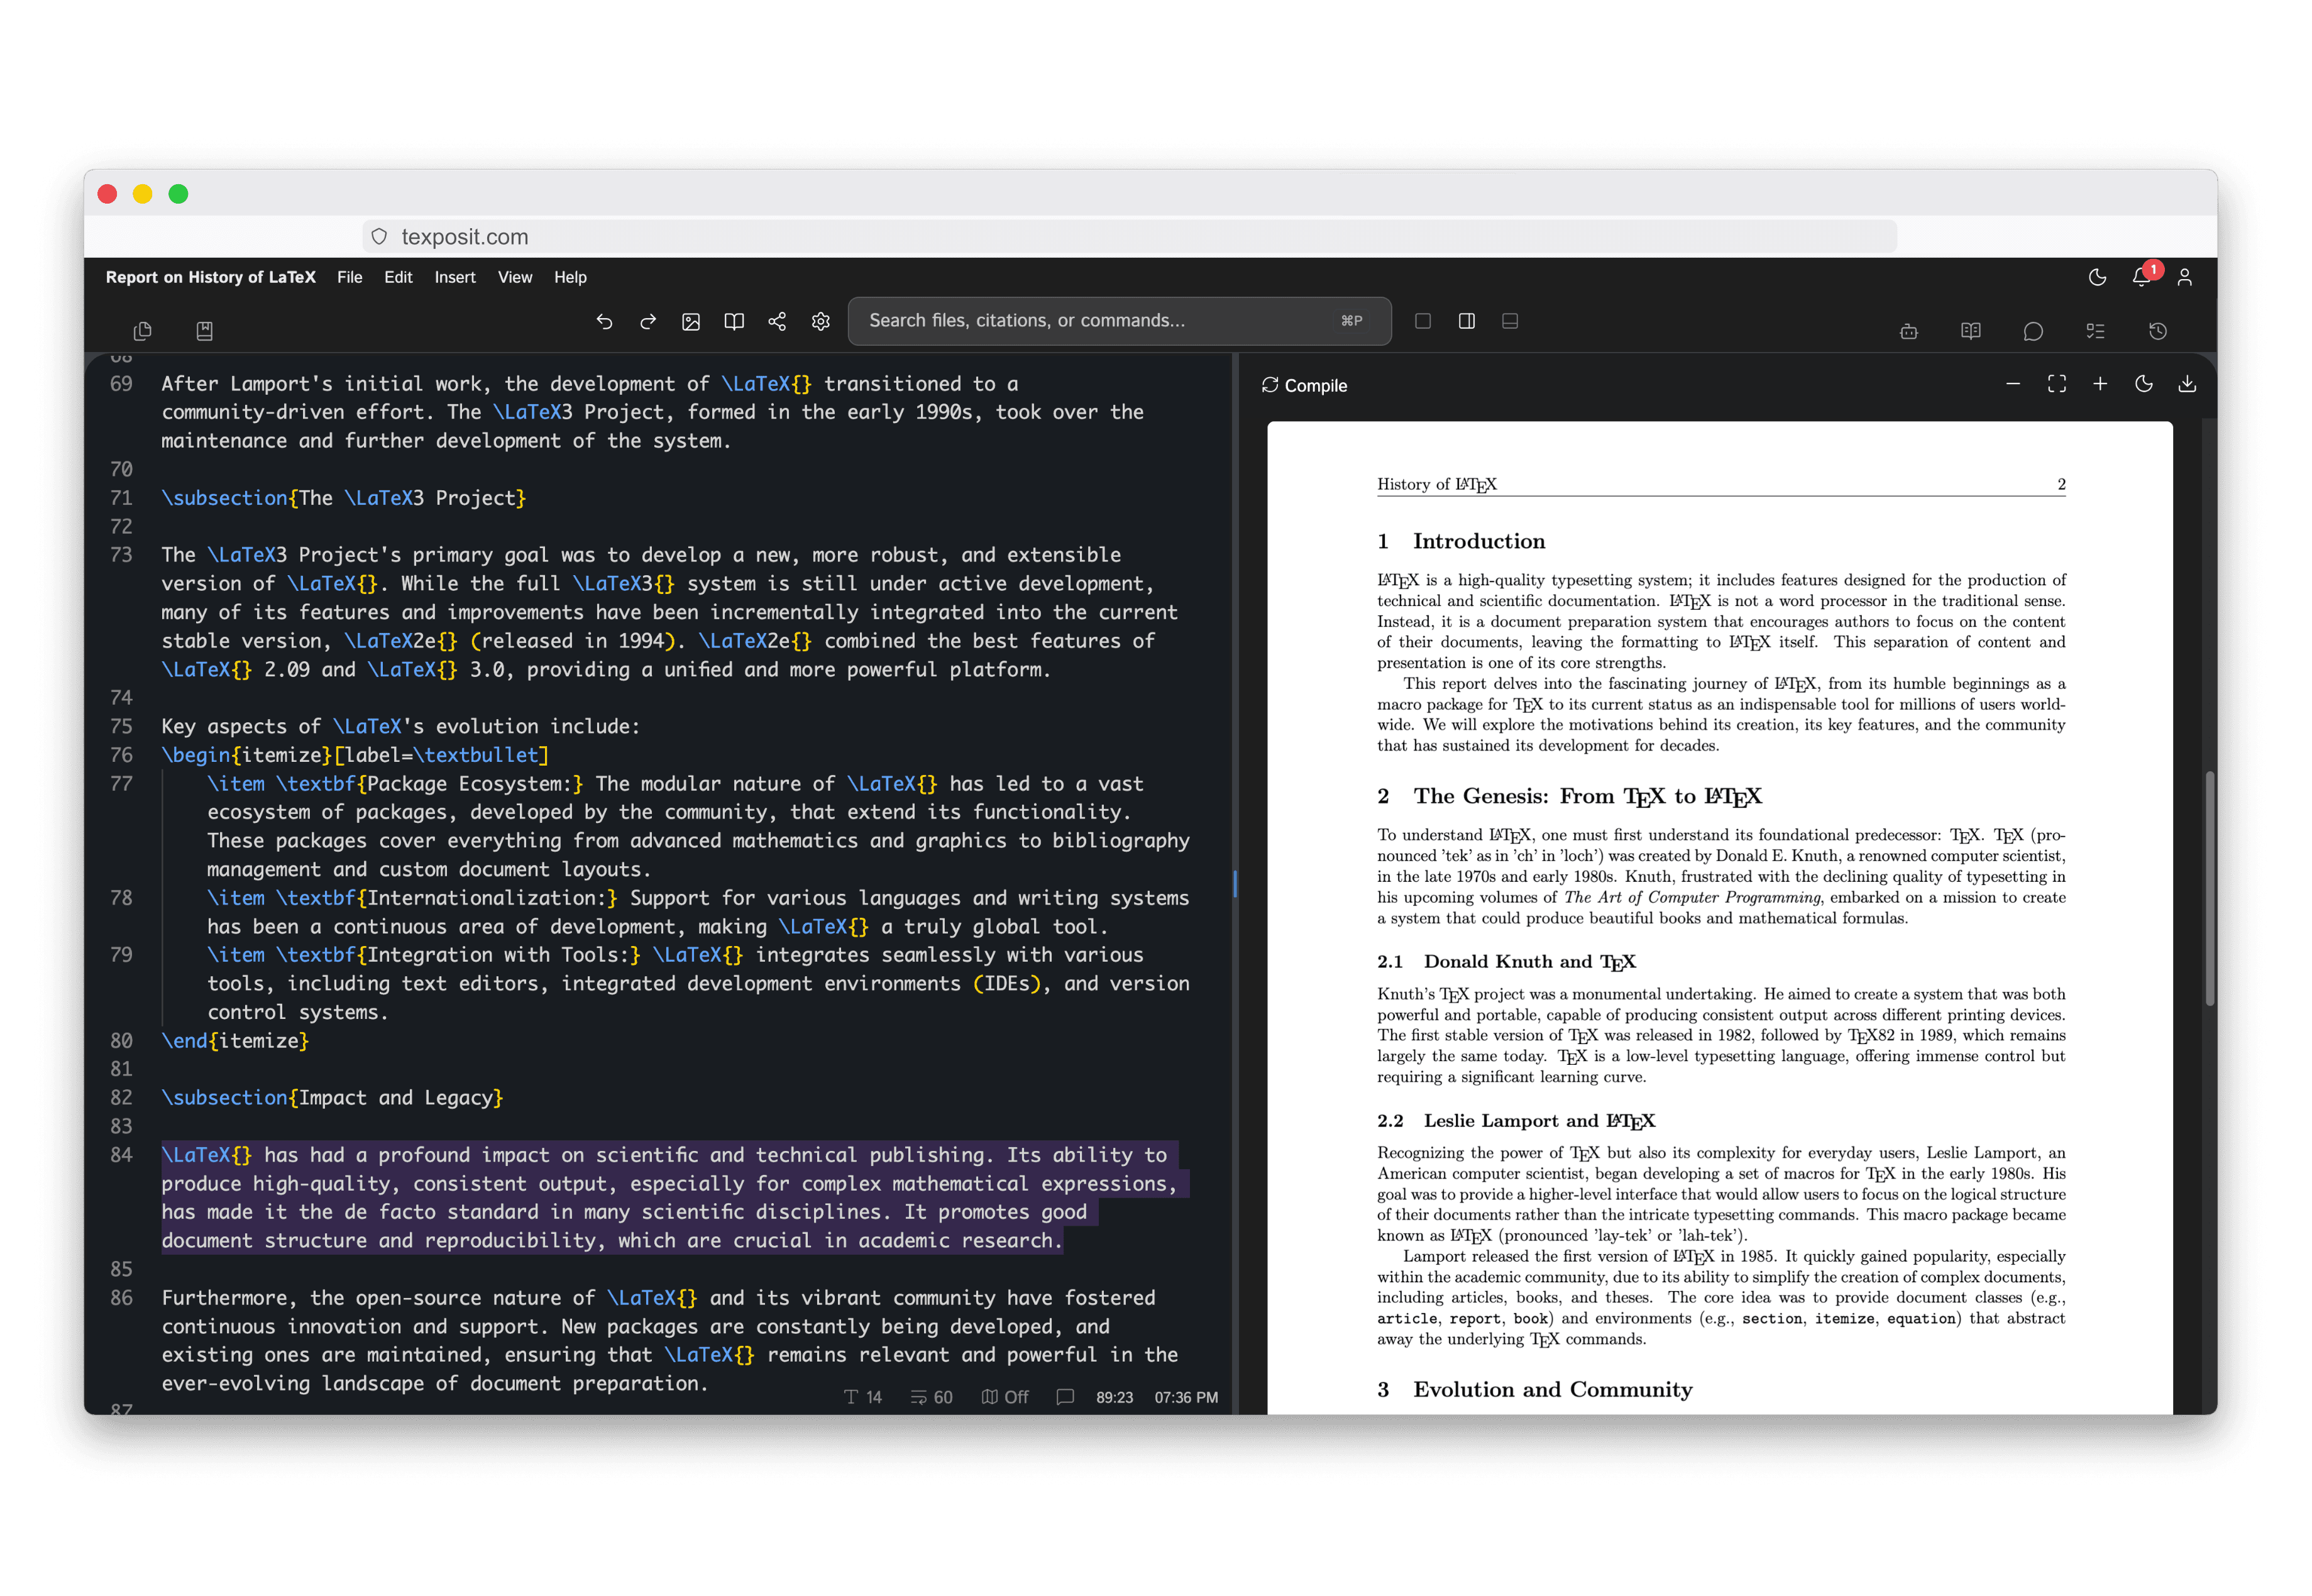Switch to single-pane editor layout
The width and height of the screenshot is (2312, 1596).
1423,321
